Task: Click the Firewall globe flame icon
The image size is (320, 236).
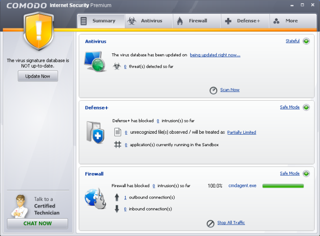Action: coord(95,199)
